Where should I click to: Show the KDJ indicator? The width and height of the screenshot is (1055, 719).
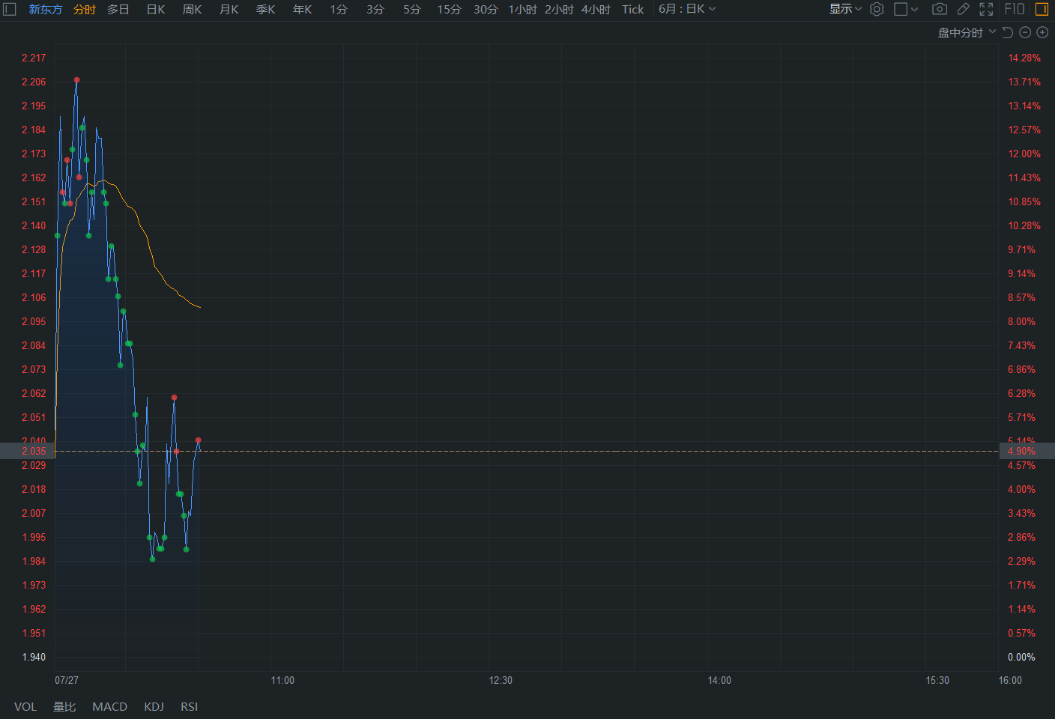pyautogui.click(x=154, y=706)
